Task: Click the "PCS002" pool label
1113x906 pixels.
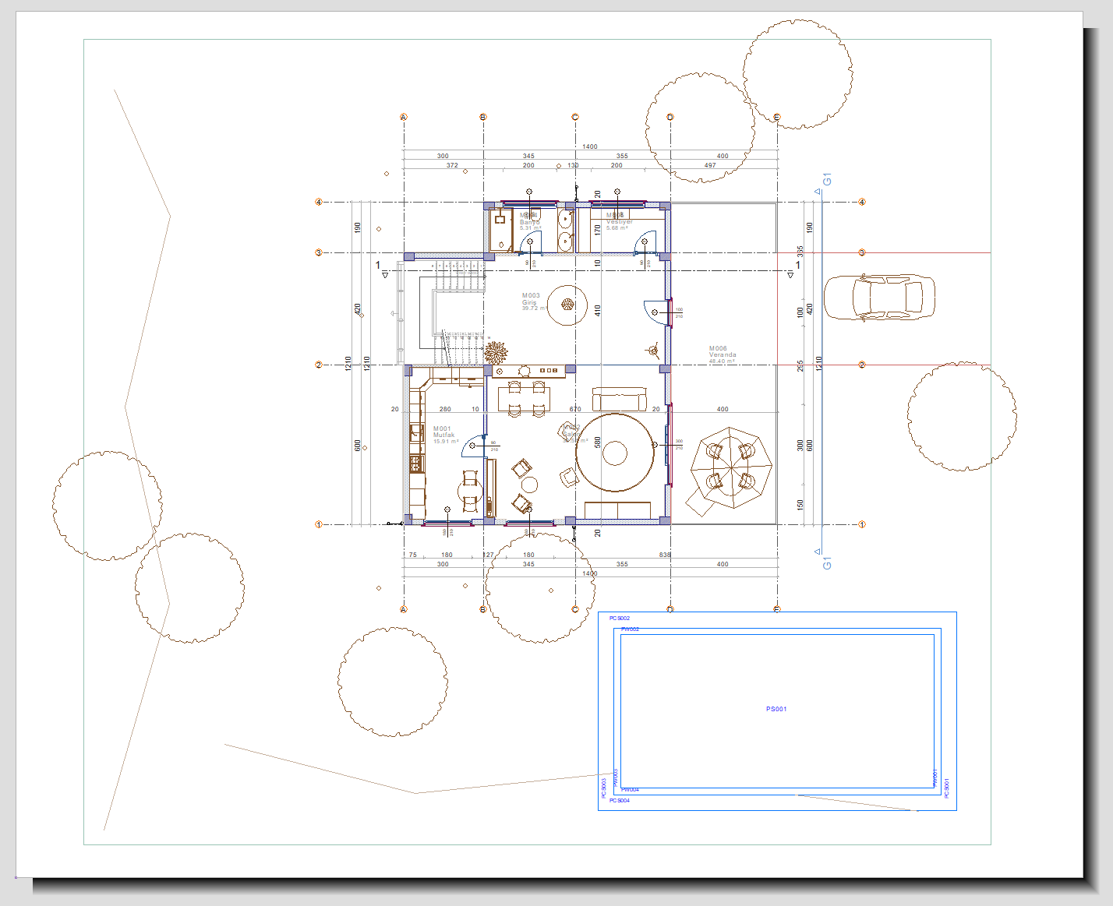Action: coord(620,618)
